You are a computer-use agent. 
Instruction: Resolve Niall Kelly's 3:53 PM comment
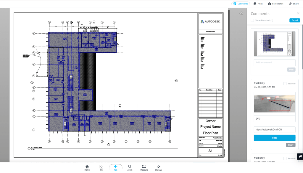pos(285,83)
